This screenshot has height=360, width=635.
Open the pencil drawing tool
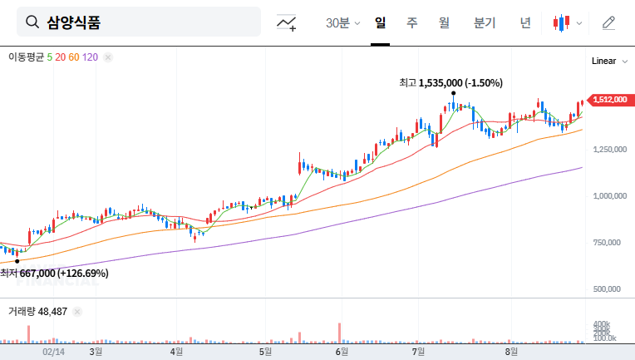point(608,23)
